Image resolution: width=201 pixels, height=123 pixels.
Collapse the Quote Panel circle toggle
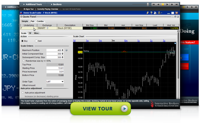(x=21, y=17)
